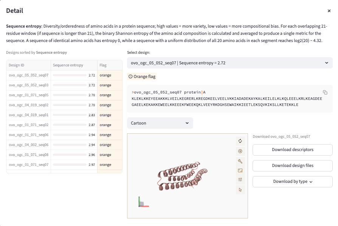Click the fullscreen expand icon in the viewer
The width and height of the screenshot is (338, 226).
coord(240,170)
